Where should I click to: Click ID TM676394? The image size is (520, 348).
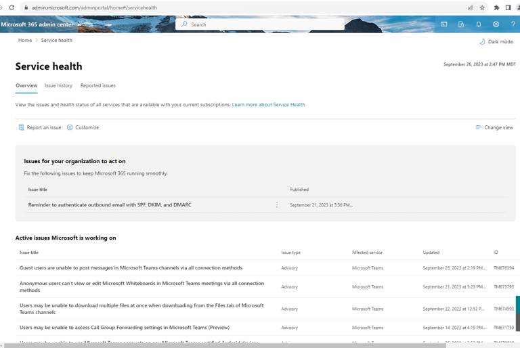pyautogui.click(x=504, y=267)
